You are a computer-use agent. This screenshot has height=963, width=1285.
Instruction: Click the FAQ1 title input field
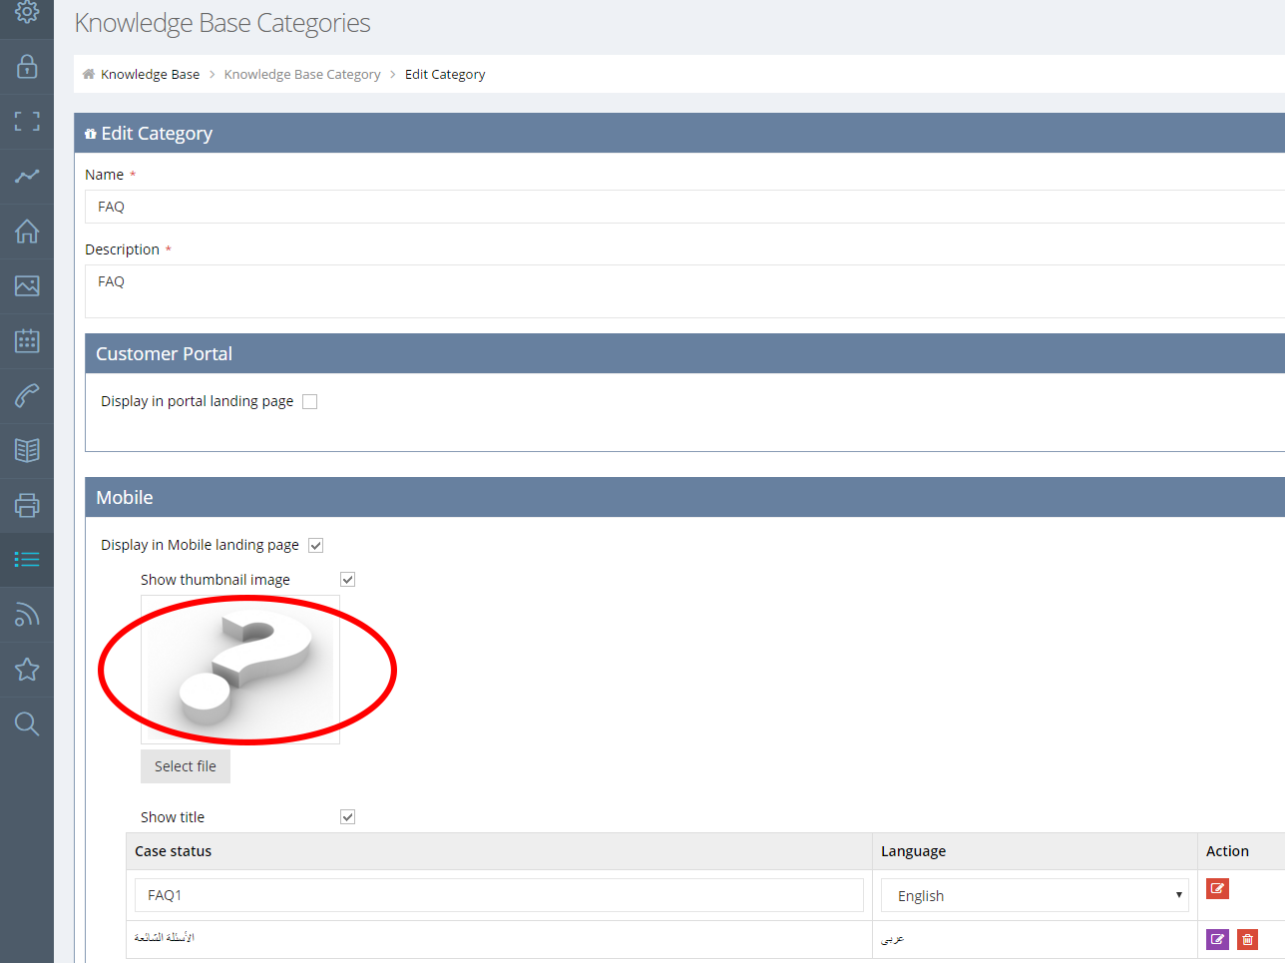click(499, 895)
